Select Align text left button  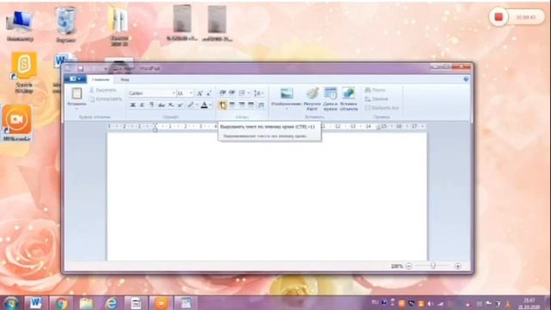pos(223,105)
